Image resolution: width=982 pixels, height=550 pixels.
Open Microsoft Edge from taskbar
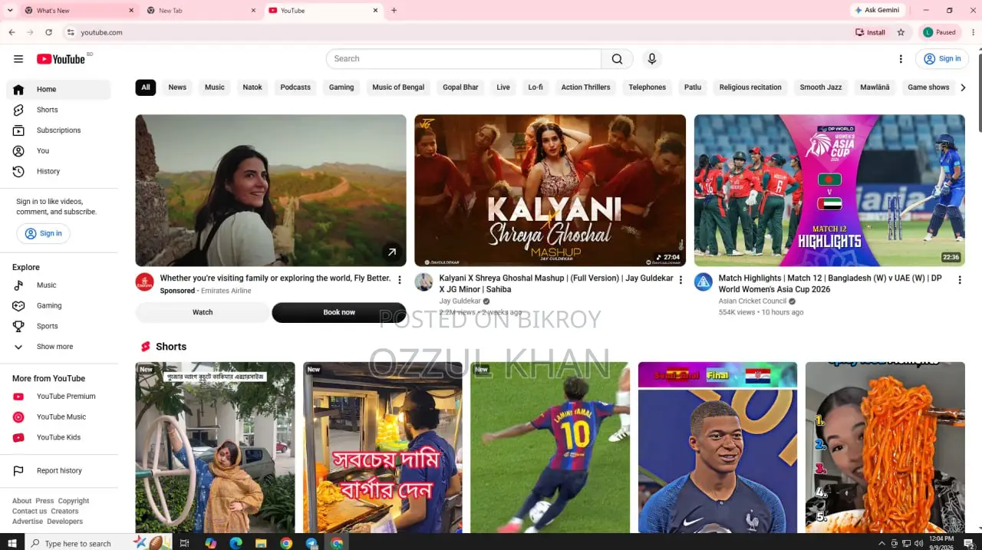point(236,543)
